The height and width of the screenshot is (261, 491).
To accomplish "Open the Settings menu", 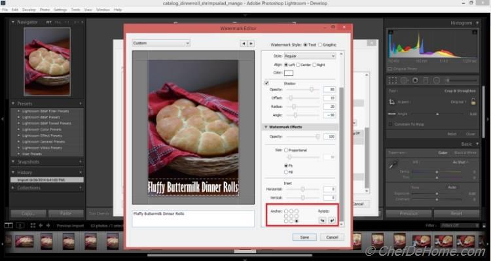I will click(60, 10).
